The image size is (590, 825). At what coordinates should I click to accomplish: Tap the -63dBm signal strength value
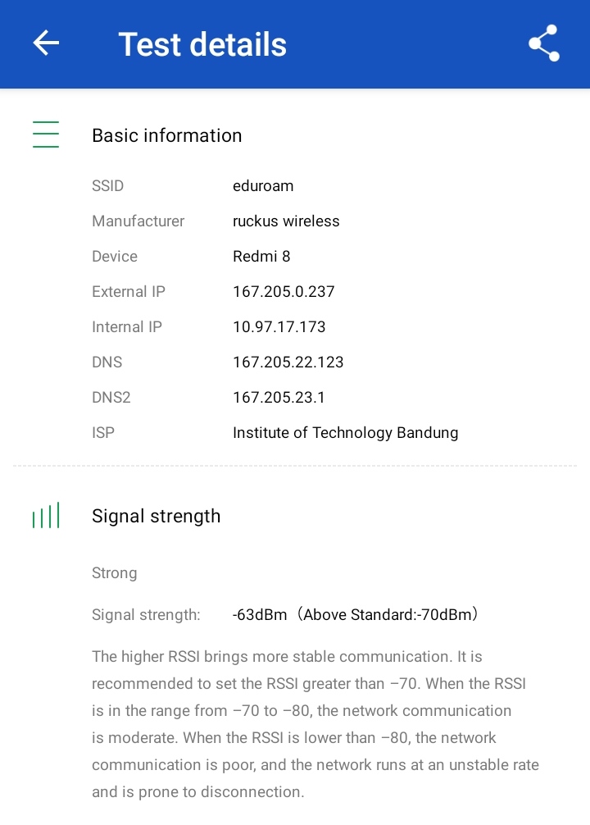(260, 614)
